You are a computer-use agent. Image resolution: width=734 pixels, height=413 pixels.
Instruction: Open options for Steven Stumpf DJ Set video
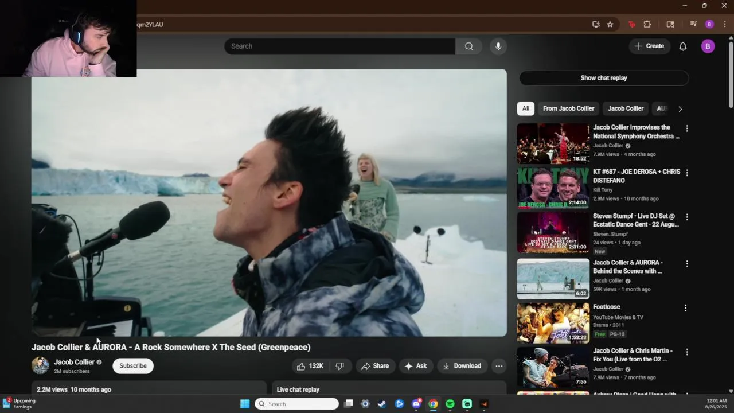tap(686, 217)
